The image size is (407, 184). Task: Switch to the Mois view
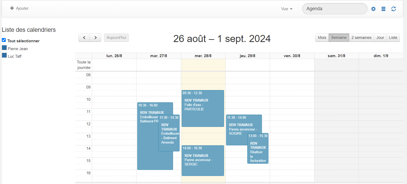pyautogui.click(x=322, y=38)
